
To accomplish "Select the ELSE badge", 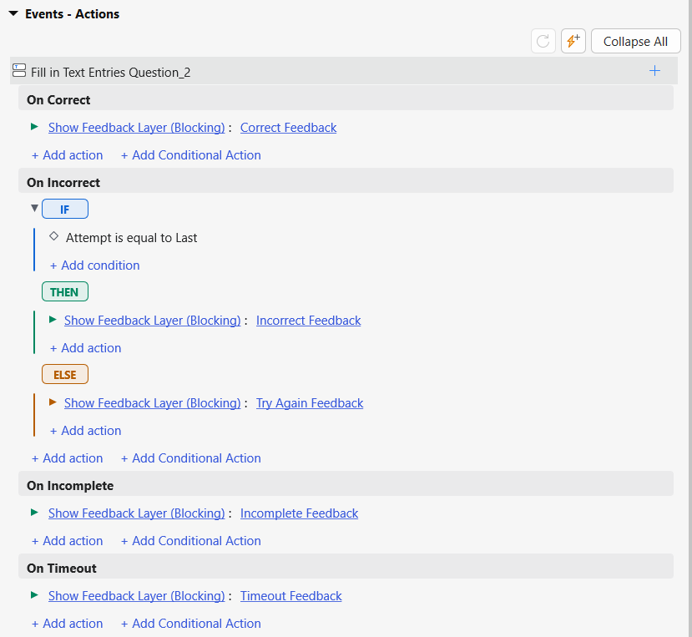I will click(x=65, y=374).
